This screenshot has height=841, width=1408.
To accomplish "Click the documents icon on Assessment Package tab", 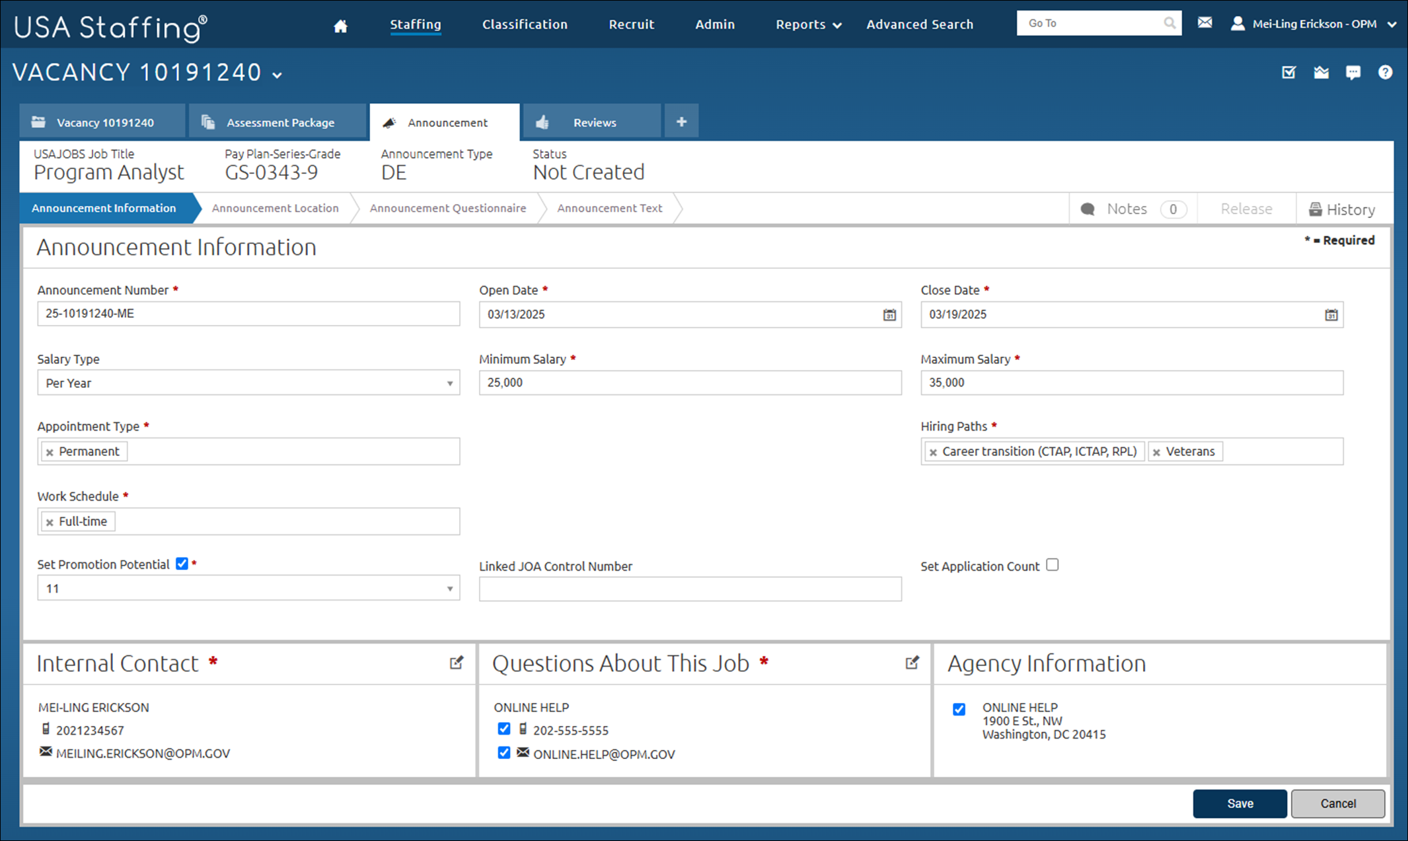I will pos(208,122).
